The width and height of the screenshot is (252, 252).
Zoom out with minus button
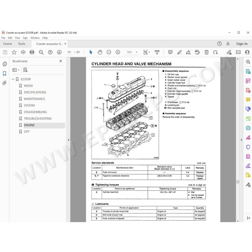point(109,52)
